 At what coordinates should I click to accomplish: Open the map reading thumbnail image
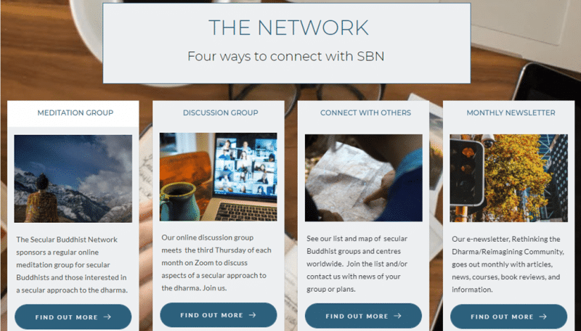(364, 178)
